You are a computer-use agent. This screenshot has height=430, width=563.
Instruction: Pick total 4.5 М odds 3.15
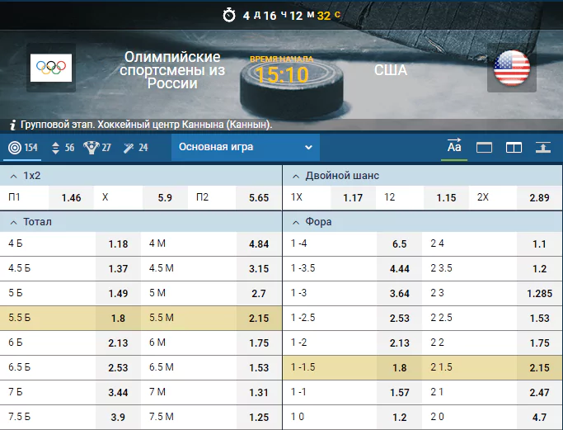(x=259, y=269)
